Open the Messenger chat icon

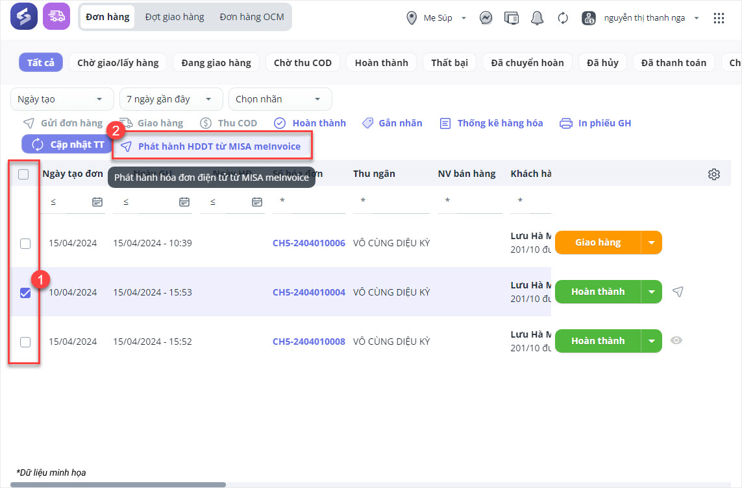point(485,18)
